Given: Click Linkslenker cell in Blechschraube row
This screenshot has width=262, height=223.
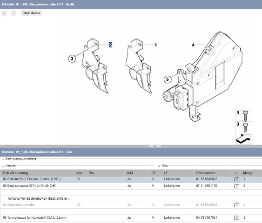Looking at the screenshot, I should 172,186.
